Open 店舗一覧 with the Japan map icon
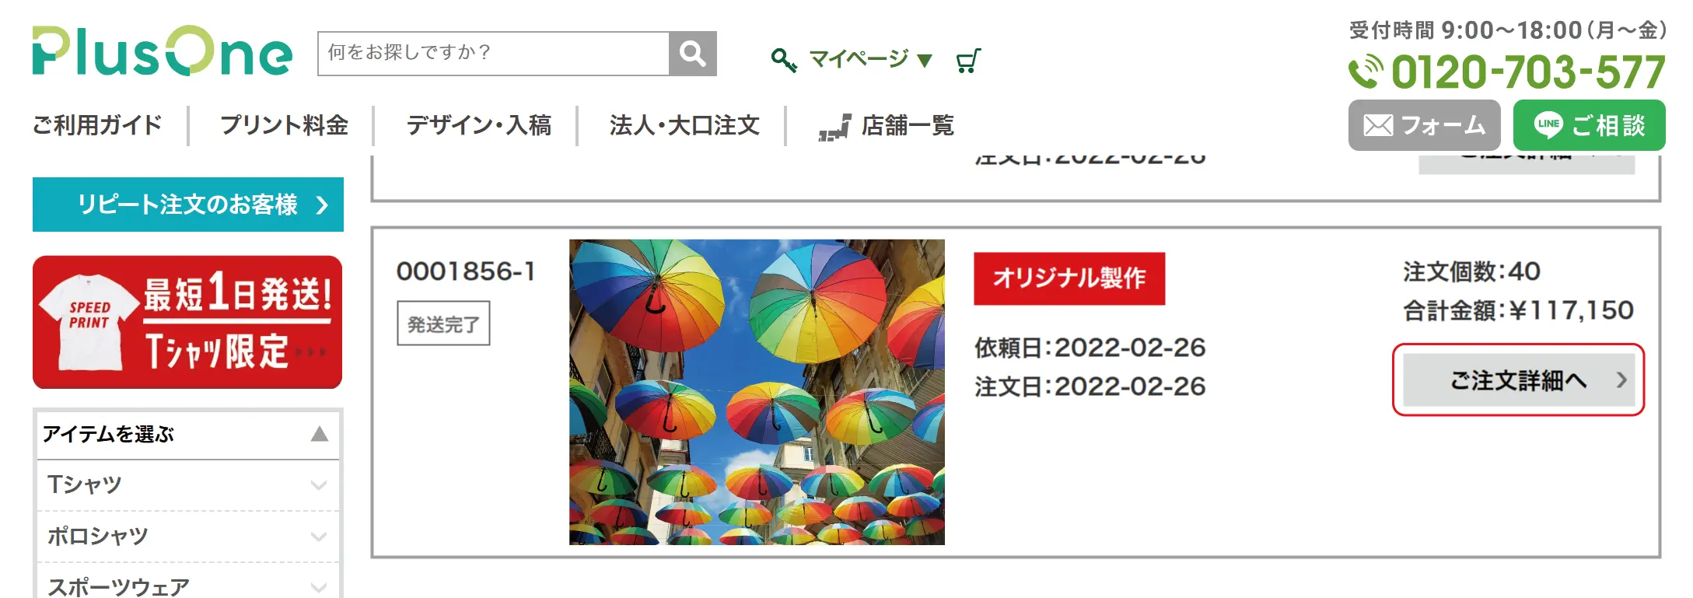Screen dimensions: 1693x598 pyautogui.click(x=887, y=125)
